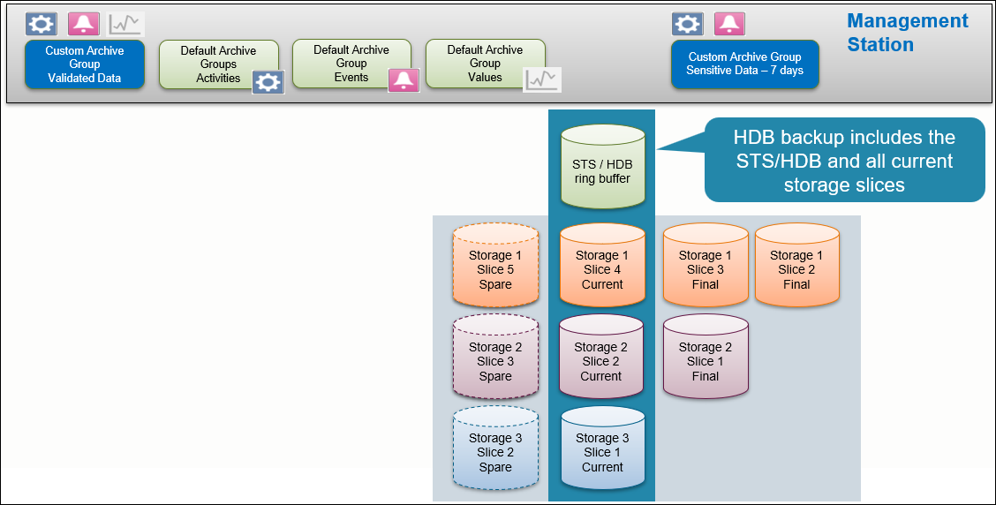This screenshot has height=505, width=996.
Task: Click Storage 3 Slice 1 Current cylinder
Action: click(602, 450)
